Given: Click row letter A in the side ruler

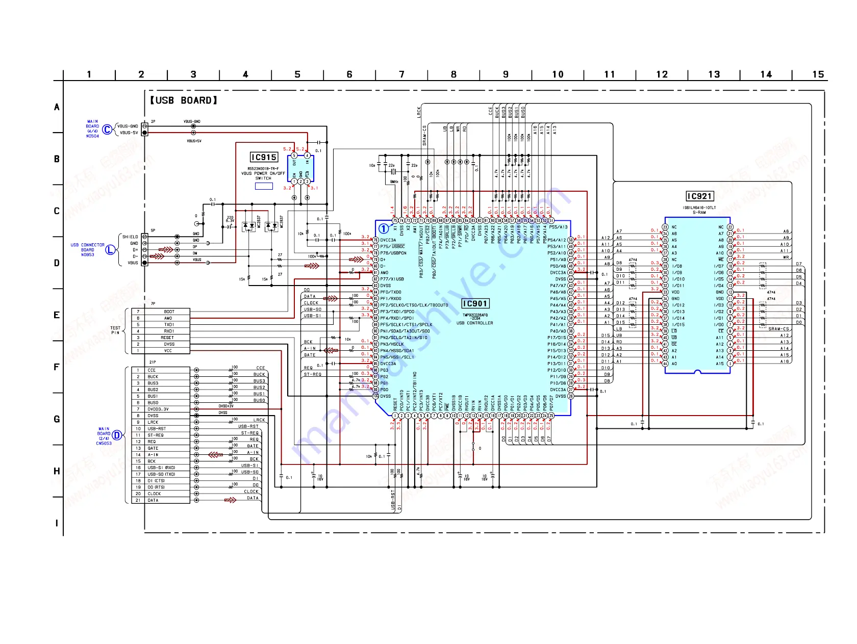Looking at the screenshot, I should [57, 107].
